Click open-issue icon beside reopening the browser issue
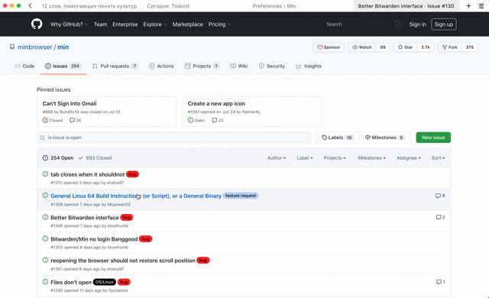 tap(45, 260)
